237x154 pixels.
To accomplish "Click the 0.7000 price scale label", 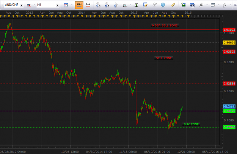I will tap(229, 120).
